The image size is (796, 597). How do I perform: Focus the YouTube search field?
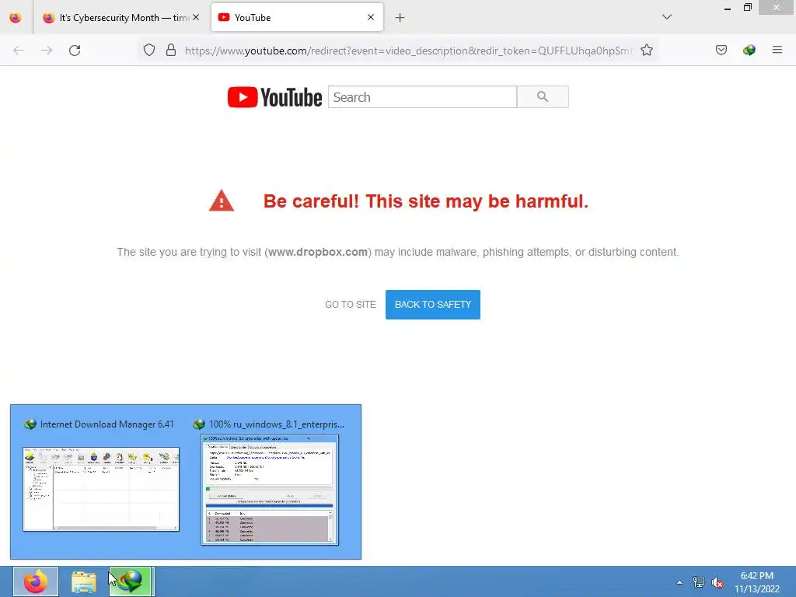click(422, 97)
